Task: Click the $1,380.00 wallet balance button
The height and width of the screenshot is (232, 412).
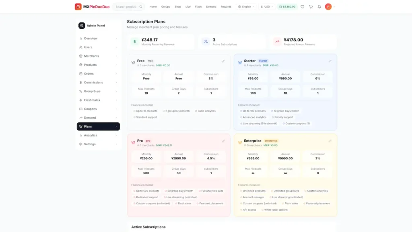Action: pyautogui.click(x=287, y=6)
